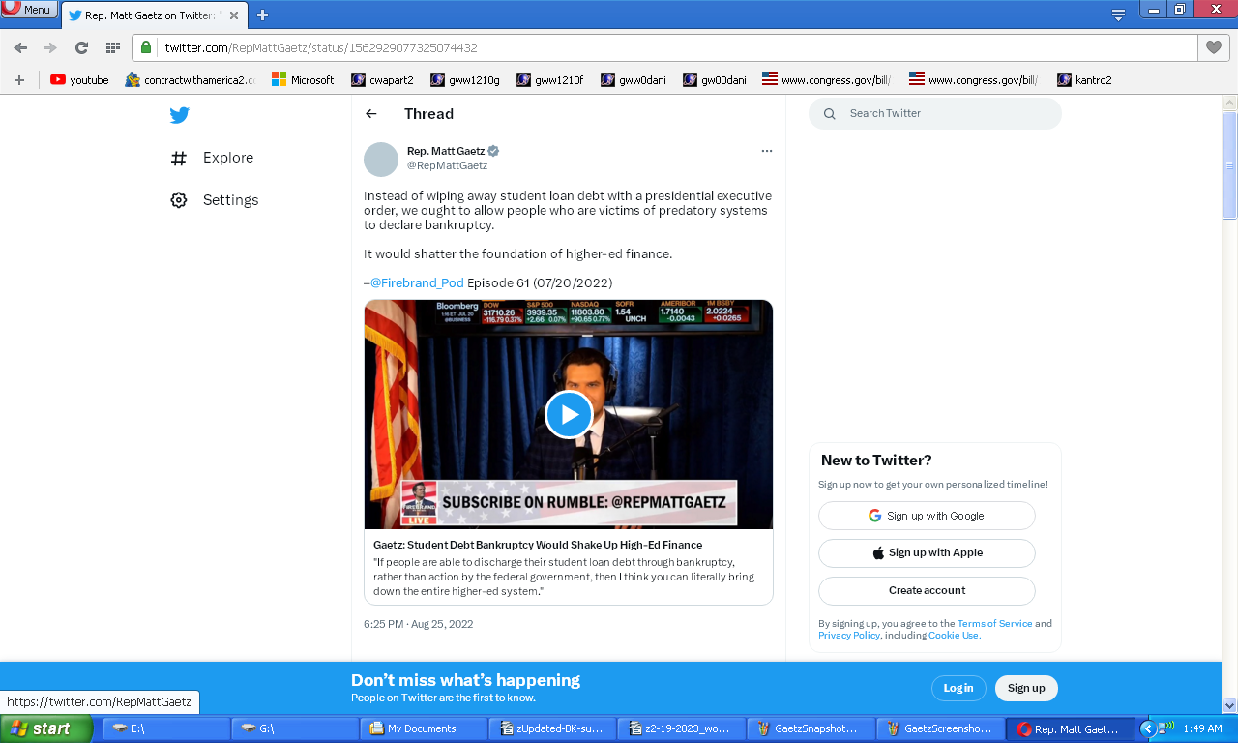Screen dimensions: 1238x743
Task: Open the Windows start button
Action: [x=45, y=728]
